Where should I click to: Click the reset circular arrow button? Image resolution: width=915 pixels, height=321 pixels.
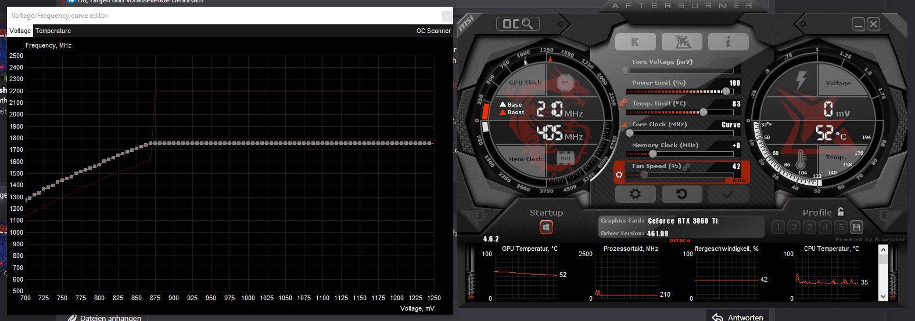click(x=681, y=194)
